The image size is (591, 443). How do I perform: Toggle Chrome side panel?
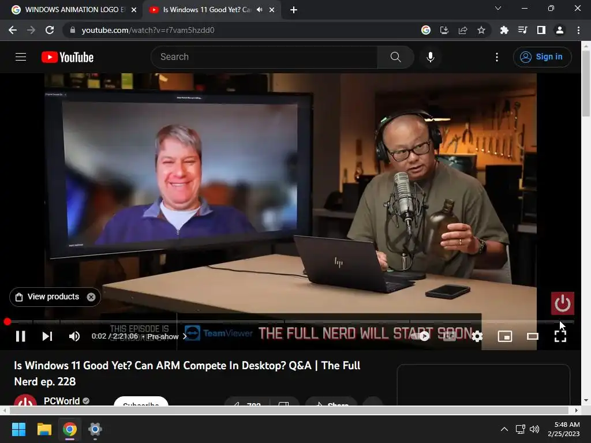click(x=541, y=30)
